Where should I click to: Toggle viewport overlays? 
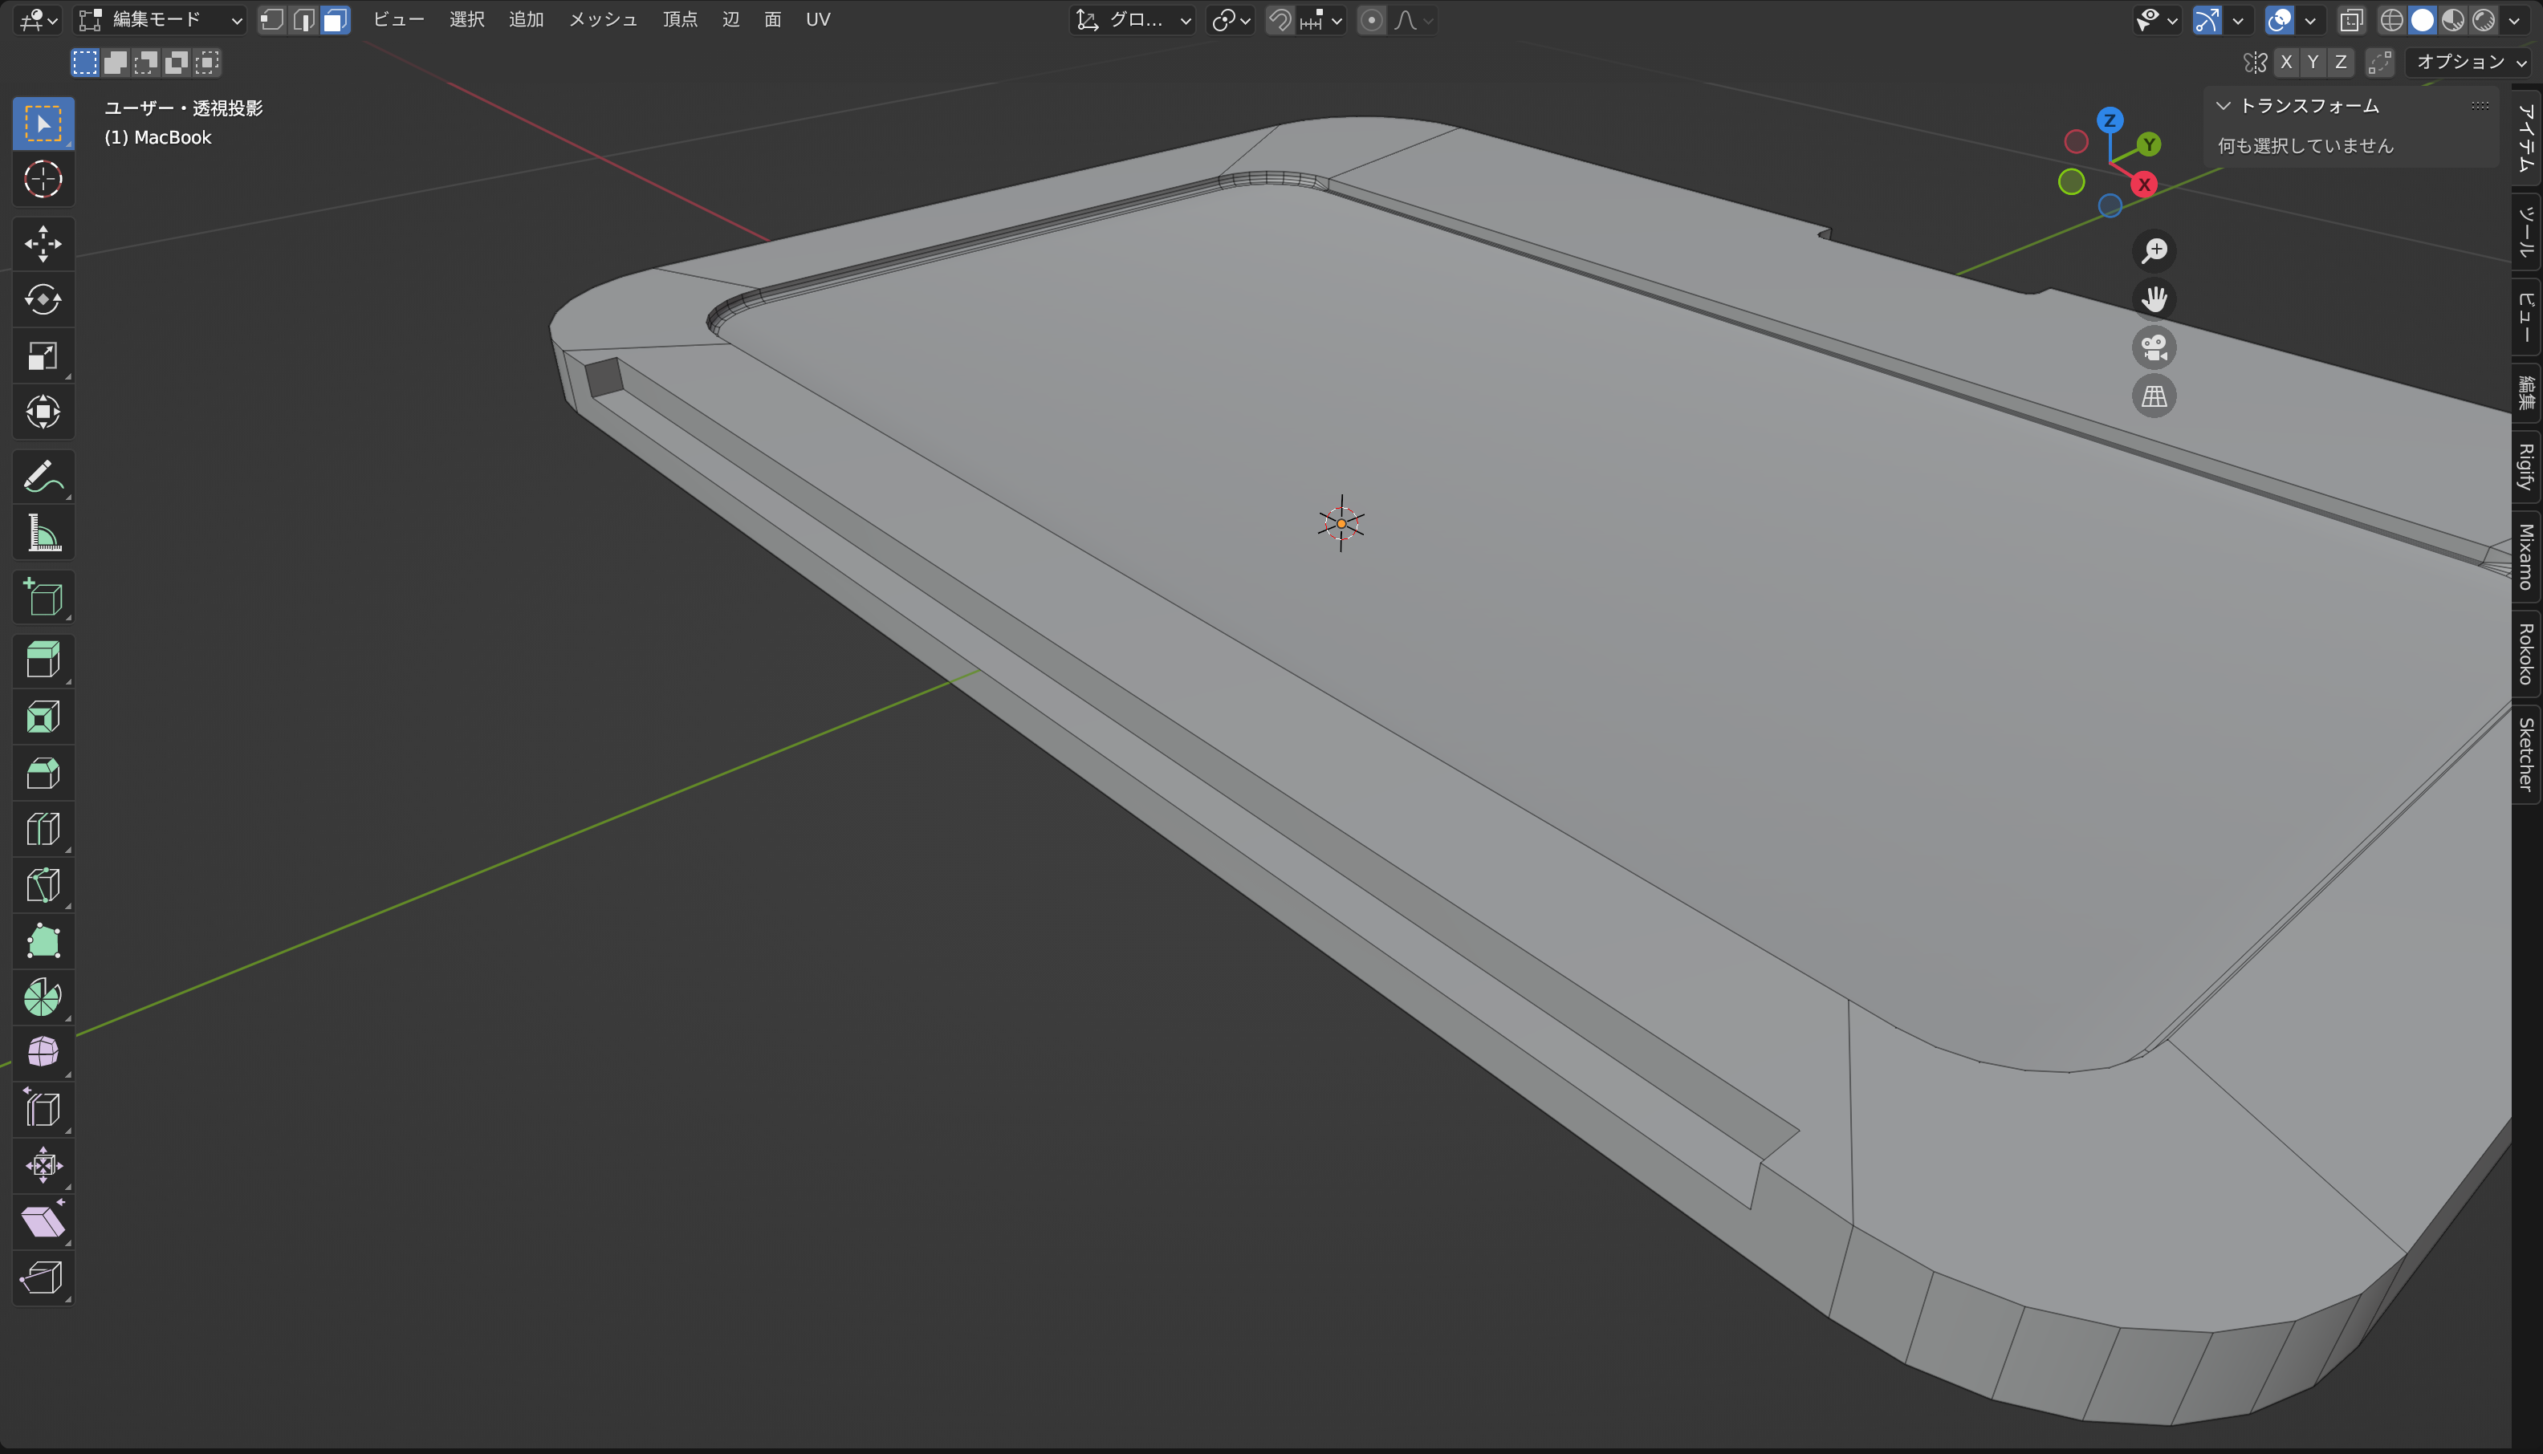(x=2280, y=20)
